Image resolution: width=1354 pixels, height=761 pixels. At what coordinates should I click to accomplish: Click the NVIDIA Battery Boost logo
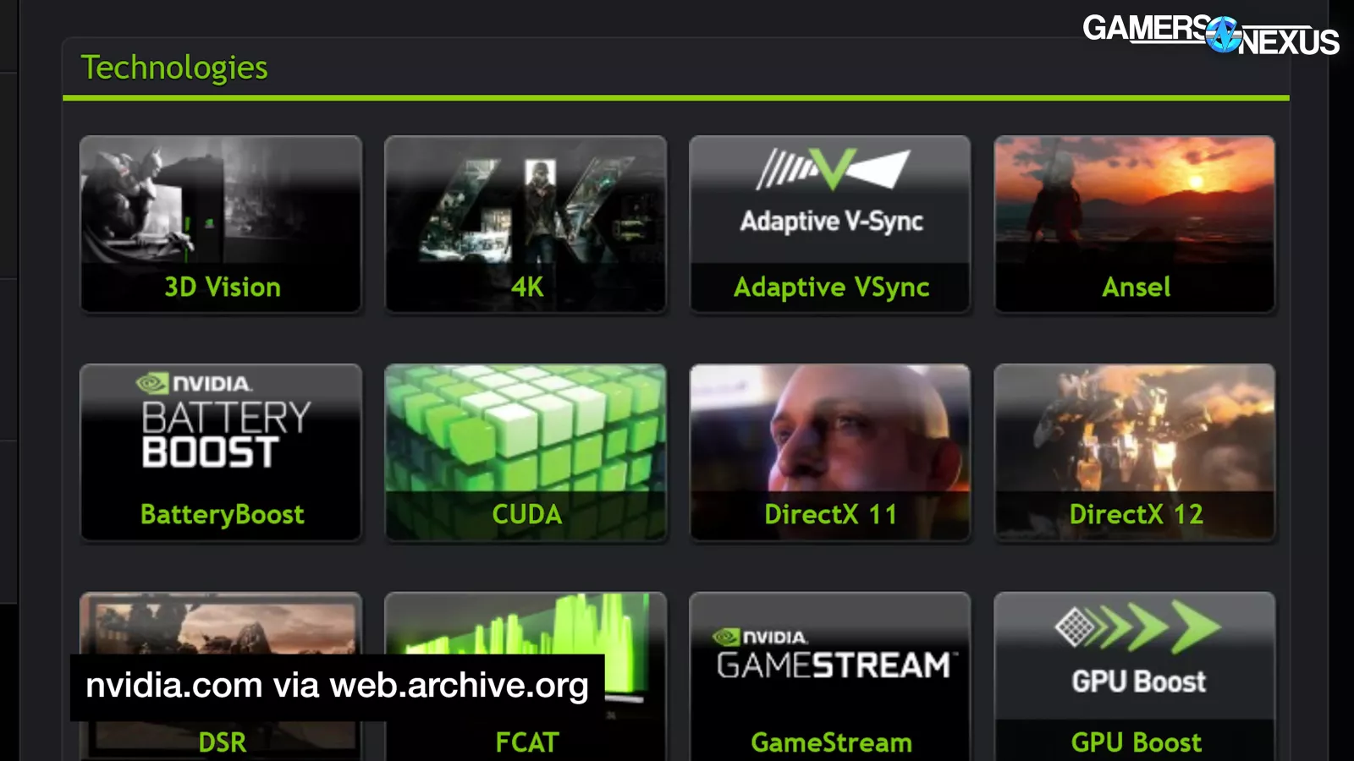click(x=225, y=423)
